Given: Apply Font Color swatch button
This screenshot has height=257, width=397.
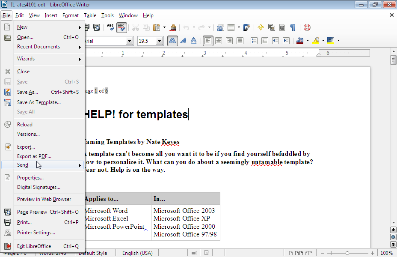Looking at the screenshot, I should coord(300,41).
